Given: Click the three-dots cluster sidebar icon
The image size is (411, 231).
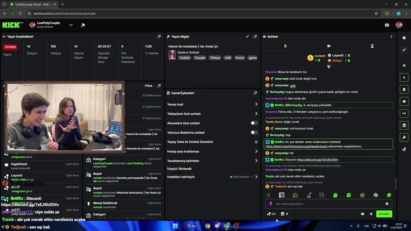Looking at the screenshot, I should pyautogui.click(x=404, y=149).
